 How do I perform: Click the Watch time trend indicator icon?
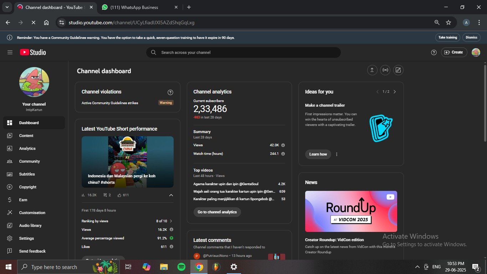[x=283, y=154]
